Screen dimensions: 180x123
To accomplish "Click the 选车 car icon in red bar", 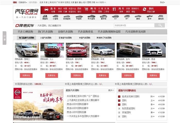I will [46, 9].
